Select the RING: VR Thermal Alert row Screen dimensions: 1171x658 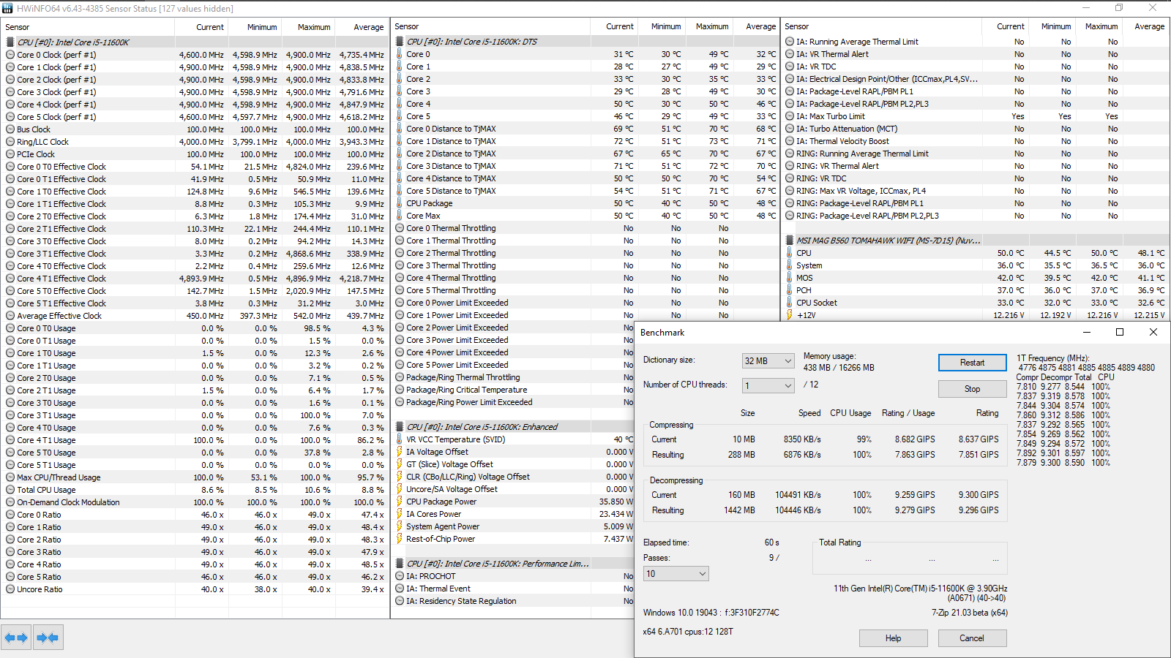click(x=976, y=166)
